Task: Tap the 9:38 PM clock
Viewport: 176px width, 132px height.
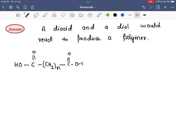Action: (5, 1)
